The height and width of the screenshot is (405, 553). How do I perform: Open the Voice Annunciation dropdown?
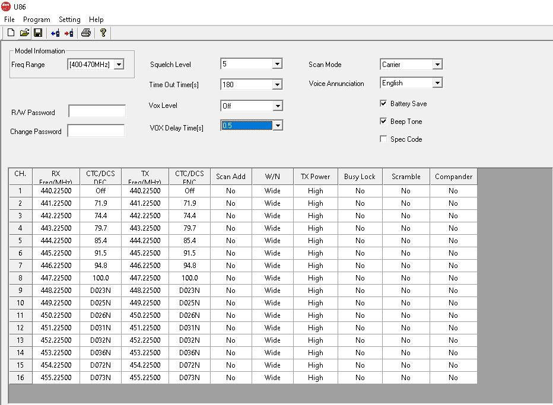tap(437, 83)
